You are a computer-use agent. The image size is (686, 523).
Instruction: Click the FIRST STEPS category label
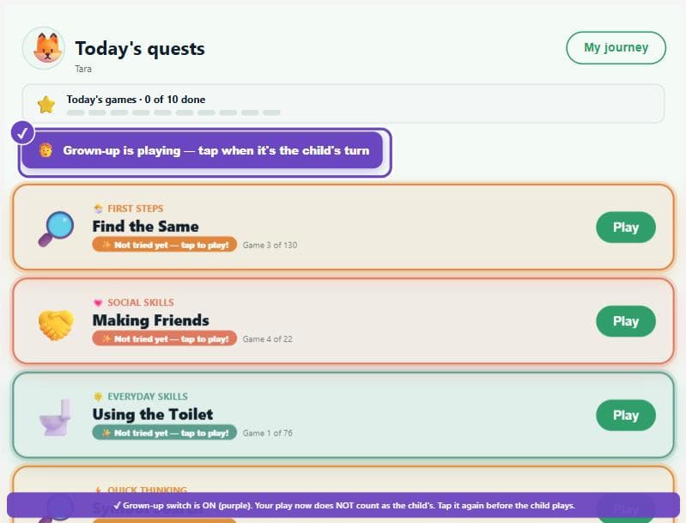[x=136, y=209]
